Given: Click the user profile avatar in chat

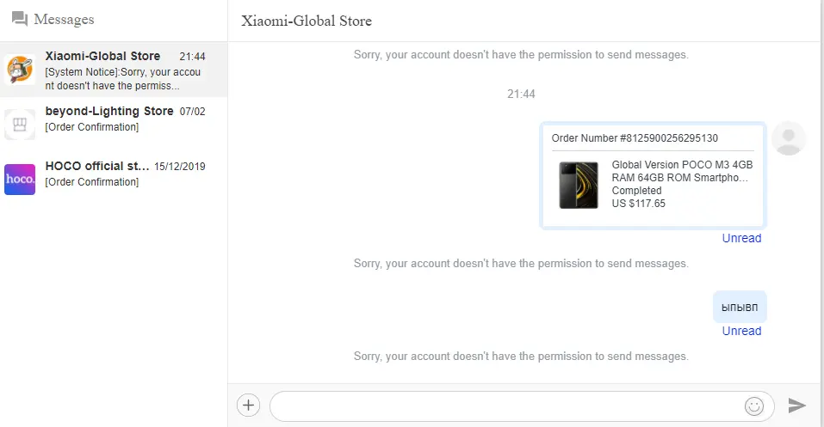Looking at the screenshot, I should coord(788,138).
